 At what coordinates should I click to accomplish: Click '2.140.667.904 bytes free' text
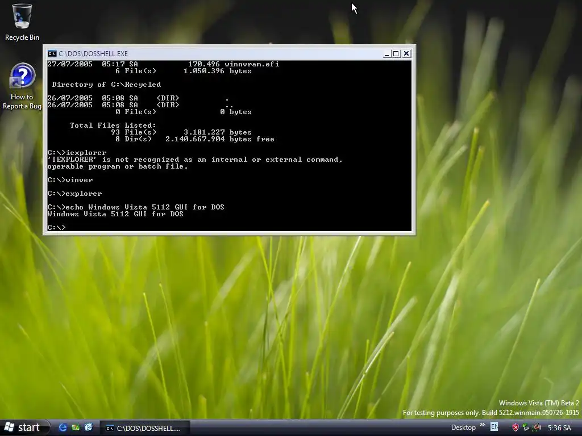tap(220, 139)
